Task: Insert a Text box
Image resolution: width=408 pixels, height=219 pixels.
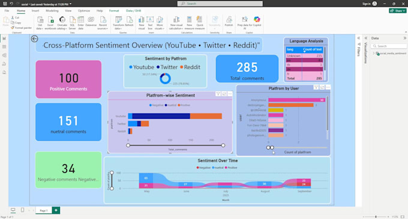Action: point(150,23)
